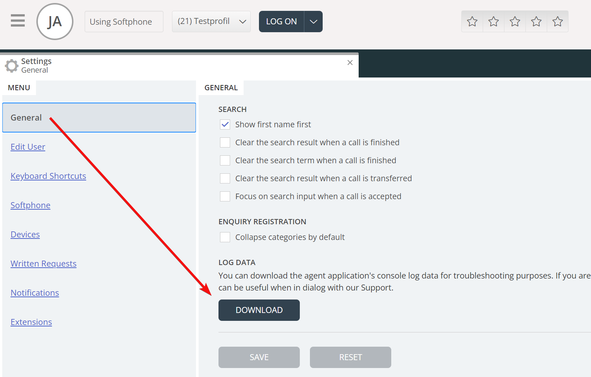The height and width of the screenshot is (377, 591).
Task: Open Keyboard Shortcuts settings
Action: click(x=48, y=176)
